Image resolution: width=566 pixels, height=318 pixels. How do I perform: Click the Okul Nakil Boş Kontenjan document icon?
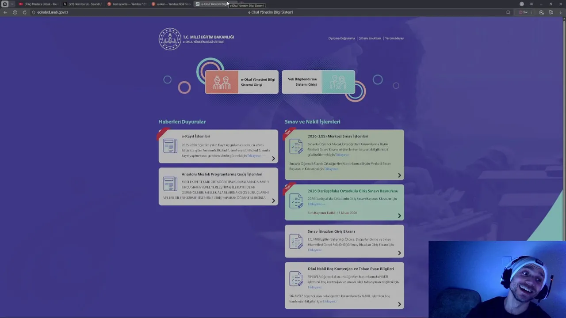[x=296, y=279]
